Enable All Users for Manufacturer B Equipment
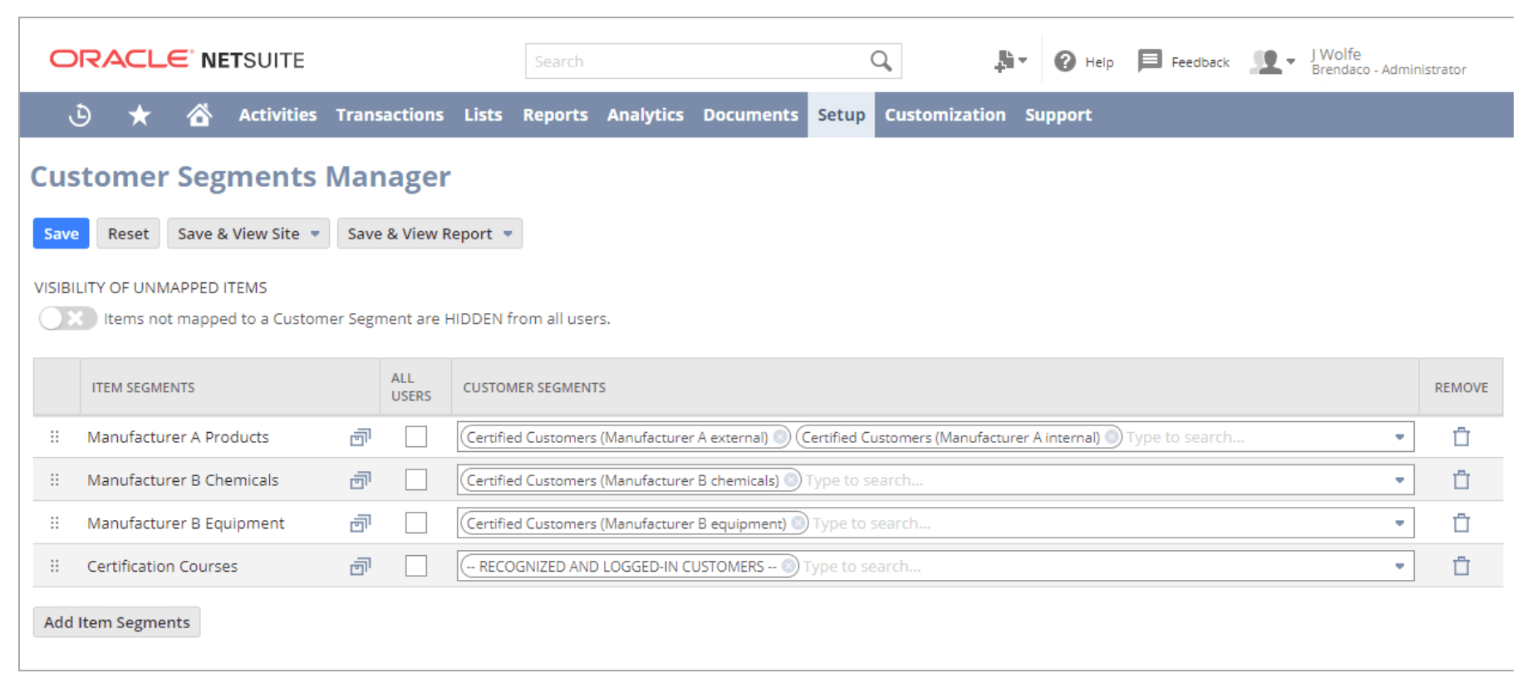The height and width of the screenshot is (688, 1532). [x=416, y=523]
